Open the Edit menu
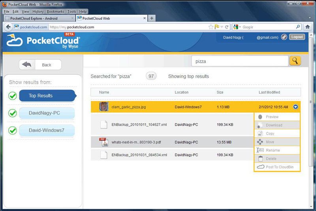 point(15,11)
